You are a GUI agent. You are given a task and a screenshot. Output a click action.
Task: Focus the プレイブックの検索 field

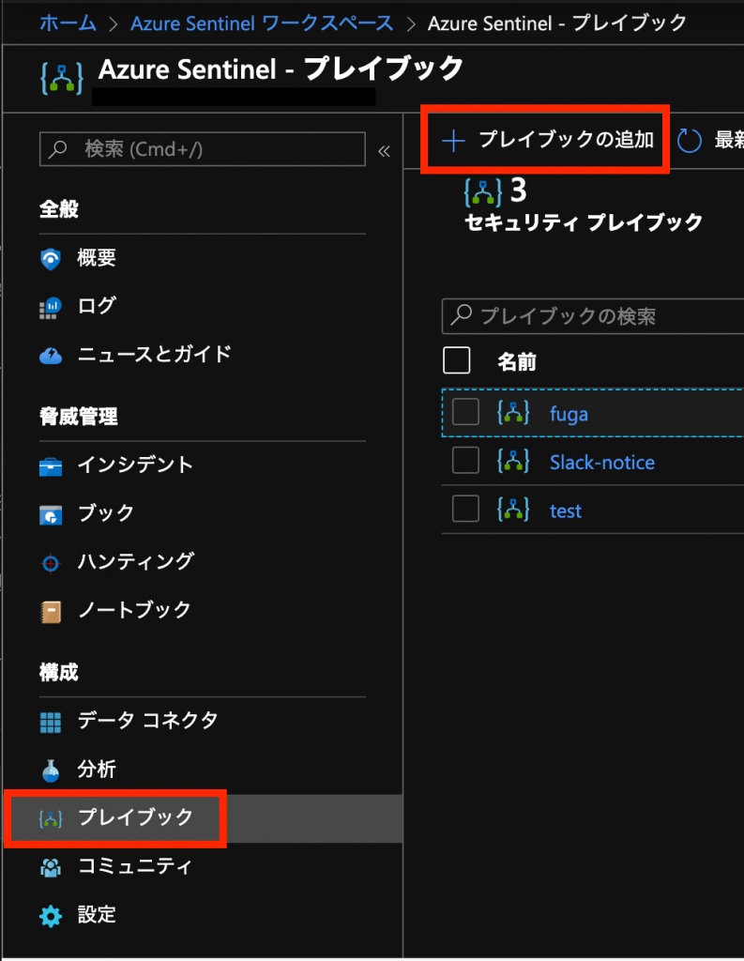point(593,316)
